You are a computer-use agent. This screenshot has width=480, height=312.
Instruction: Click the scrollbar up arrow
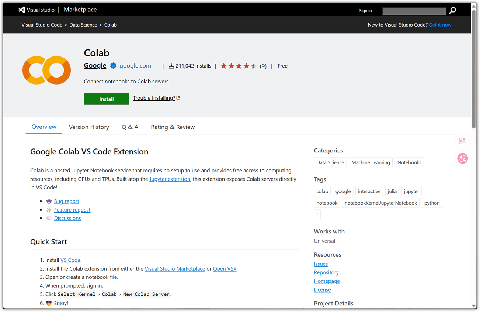click(474, 7)
